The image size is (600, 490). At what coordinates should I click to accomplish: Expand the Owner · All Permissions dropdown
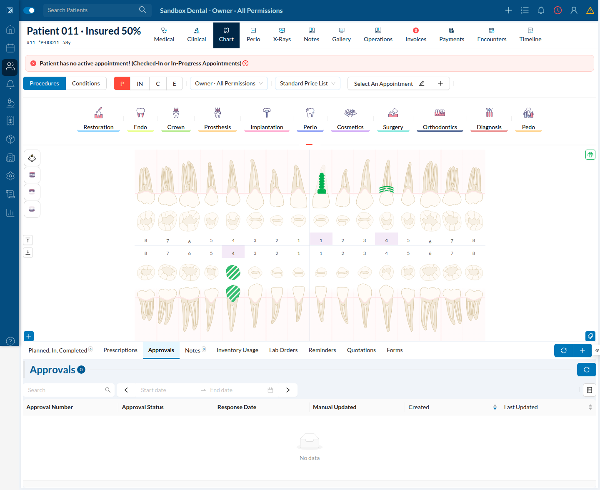228,83
